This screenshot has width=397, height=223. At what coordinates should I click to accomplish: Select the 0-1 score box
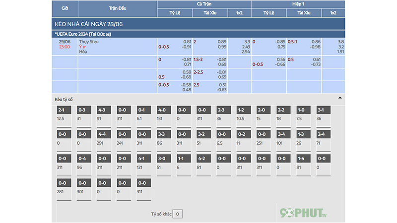click(x=143, y=110)
